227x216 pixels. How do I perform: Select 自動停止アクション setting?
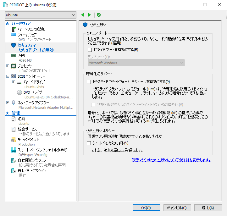(x=32, y=171)
